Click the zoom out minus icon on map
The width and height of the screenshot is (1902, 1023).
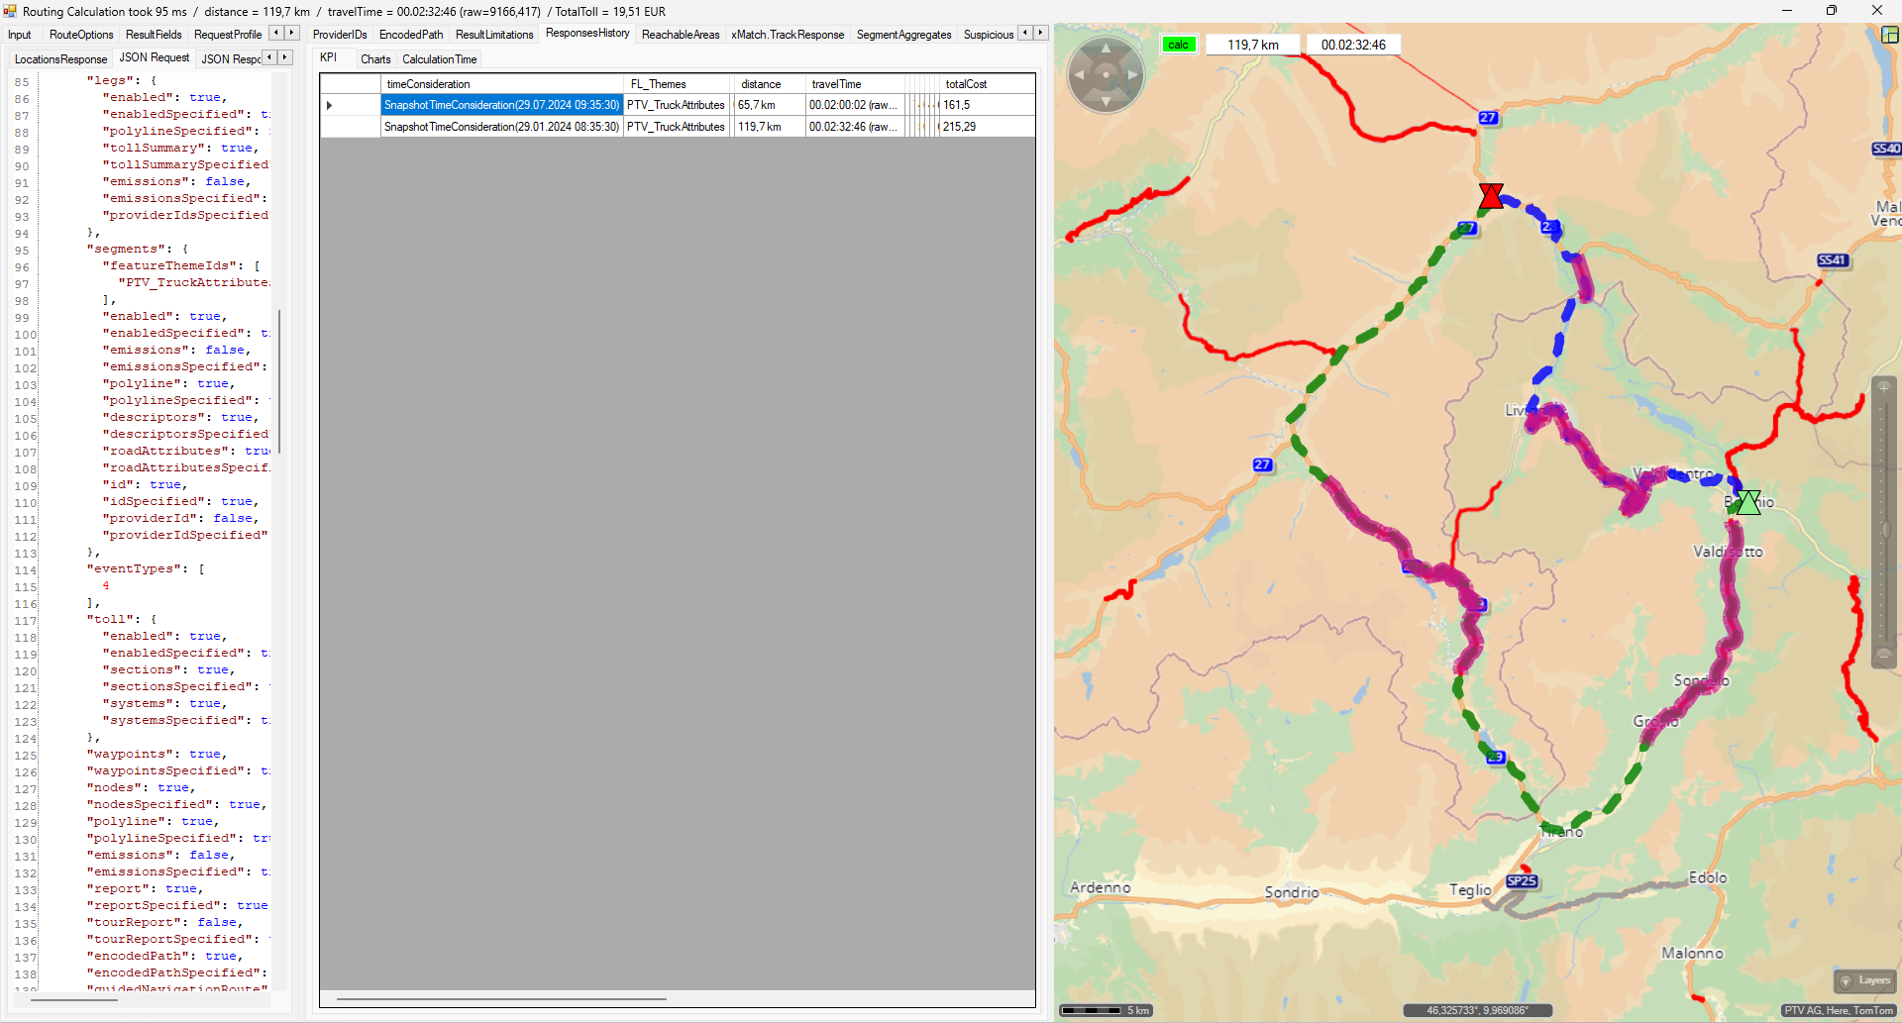pos(1883,655)
